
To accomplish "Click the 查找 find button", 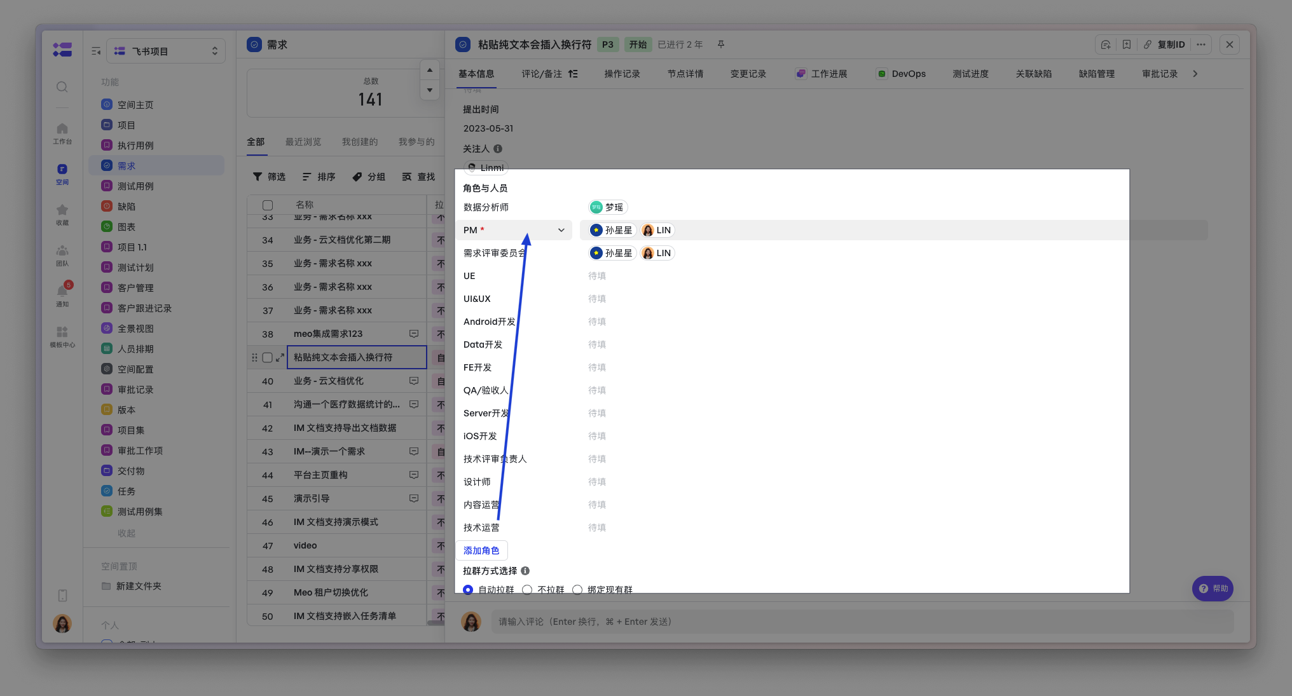I will tap(418, 177).
